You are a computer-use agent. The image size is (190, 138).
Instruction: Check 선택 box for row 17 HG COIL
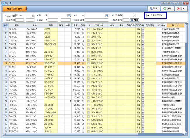point(89,90)
